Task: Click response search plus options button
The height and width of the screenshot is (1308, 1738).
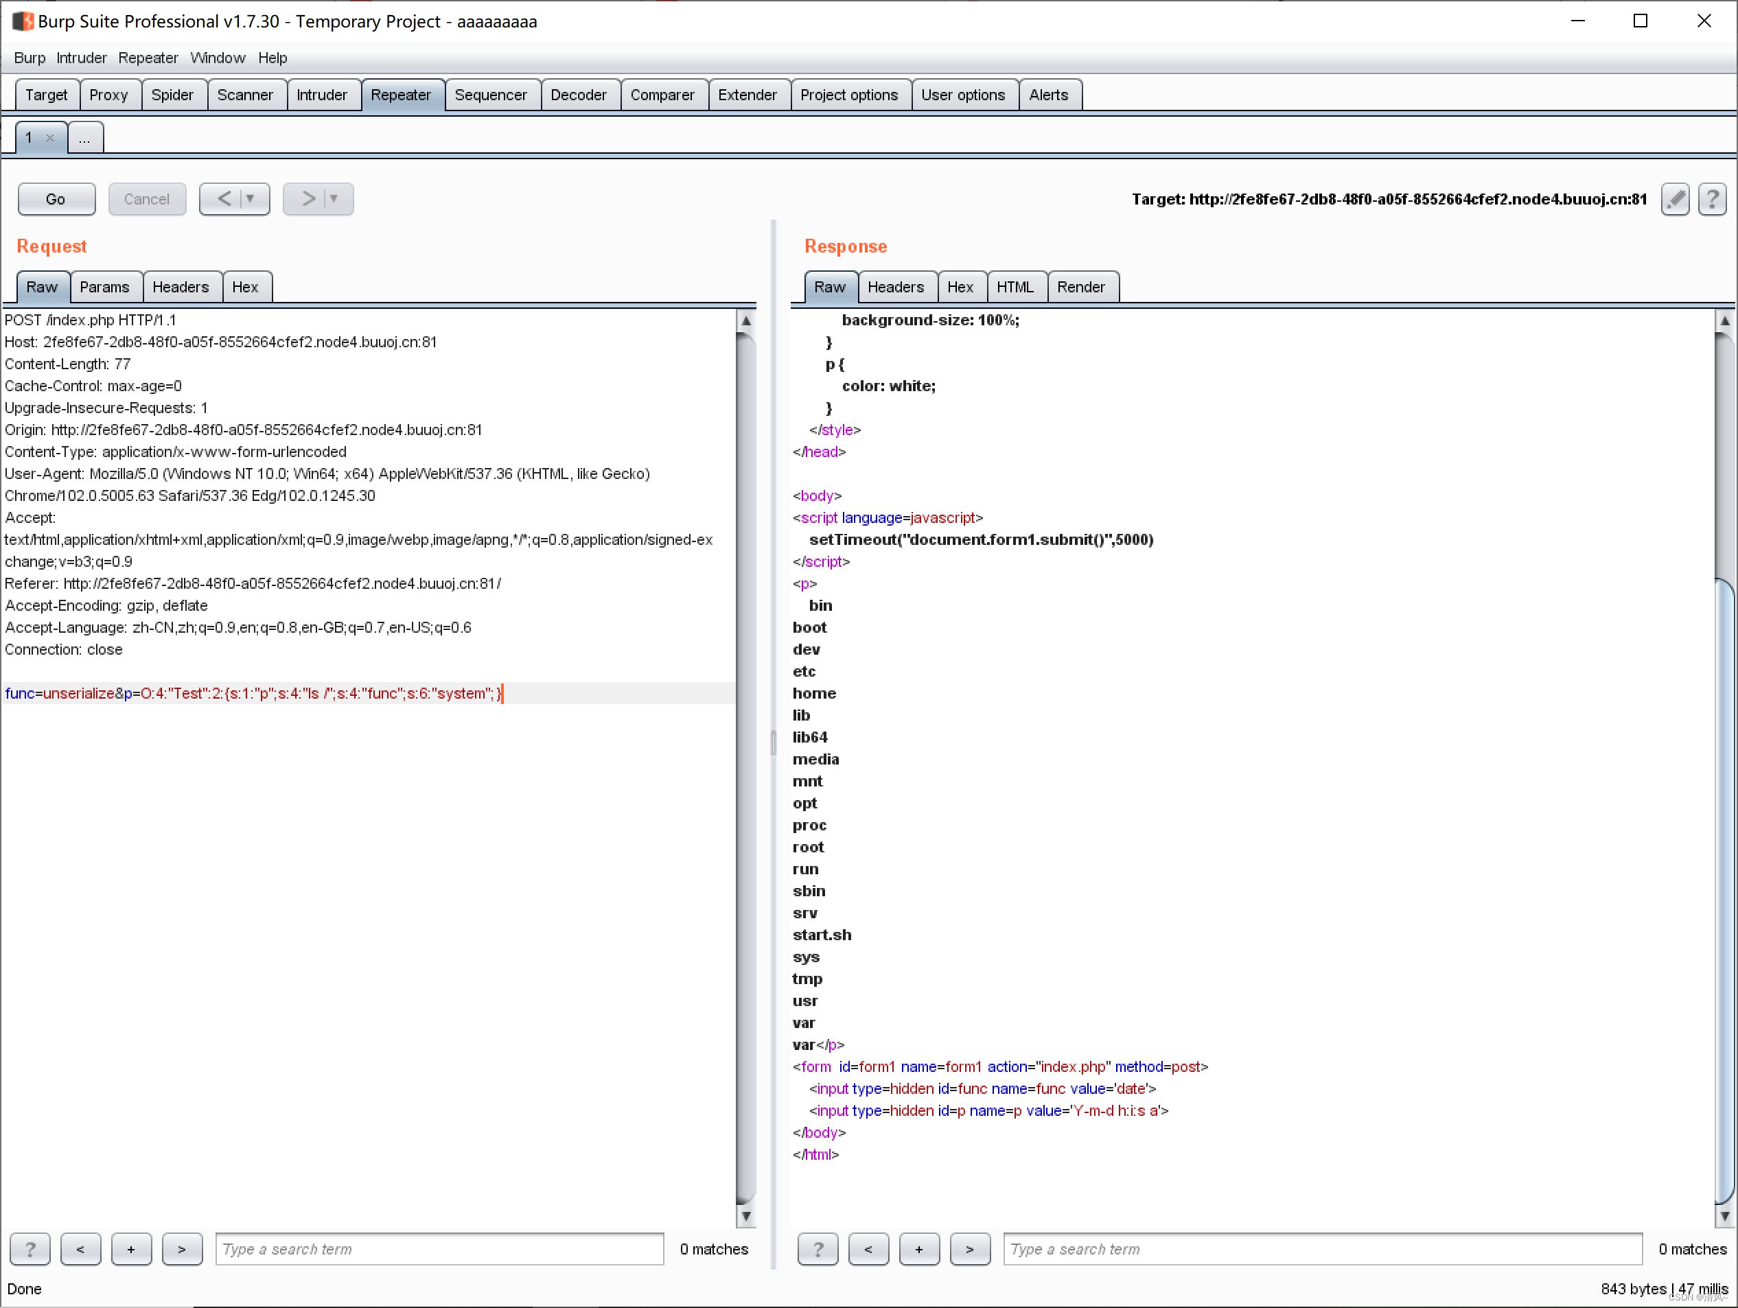Action: coord(918,1248)
